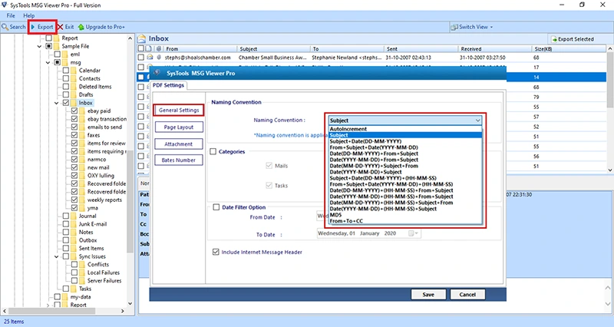This screenshot has height=327, width=614.
Task: Click the To Date input field
Action: click(368, 233)
